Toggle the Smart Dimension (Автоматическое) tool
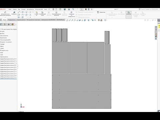The image size is (160, 120). point(5,14)
